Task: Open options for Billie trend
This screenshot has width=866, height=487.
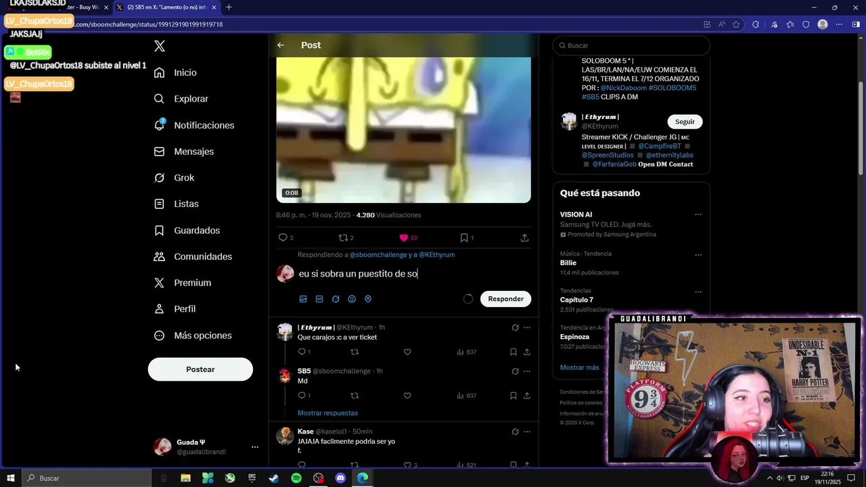Action: pos(698,254)
